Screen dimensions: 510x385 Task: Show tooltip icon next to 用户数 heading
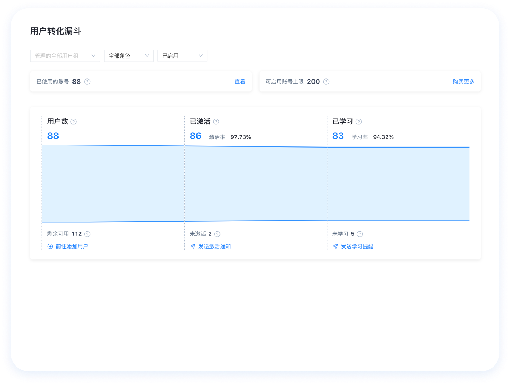pyautogui.click(x=74, y=122)
